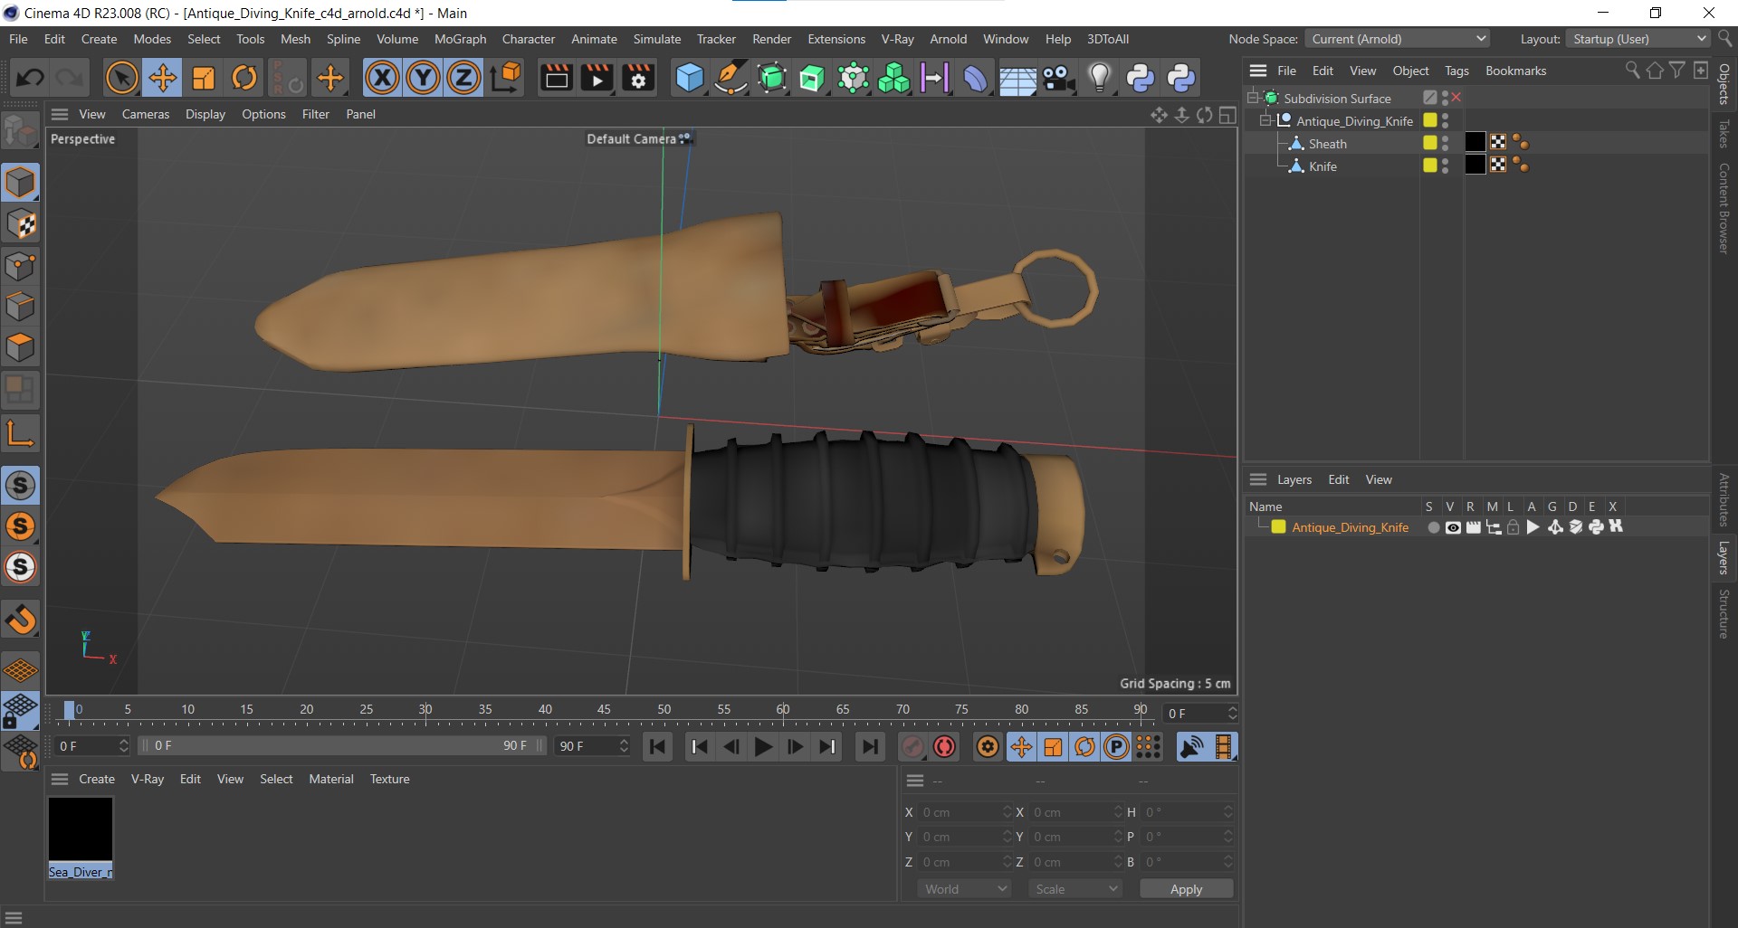Open Layout dropdown Startup (User)

point(1638,39)
